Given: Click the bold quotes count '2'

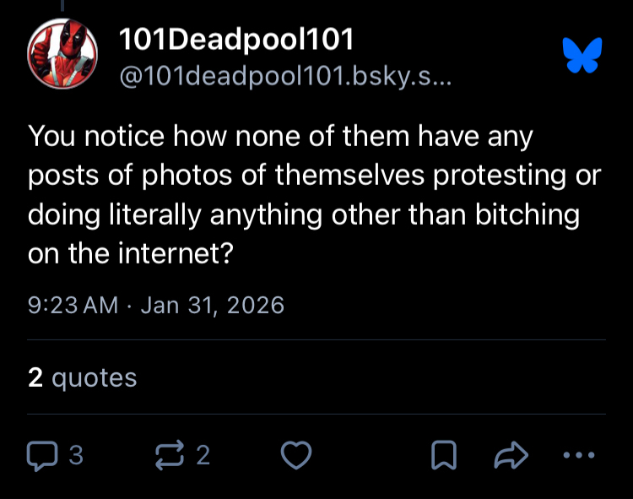Looking at the screenshot, I should pos(35,377).
